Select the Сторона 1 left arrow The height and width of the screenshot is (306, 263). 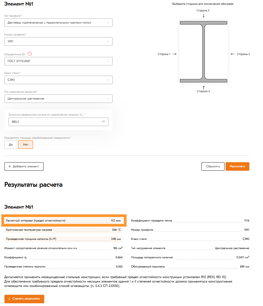[x=174, y=54]
